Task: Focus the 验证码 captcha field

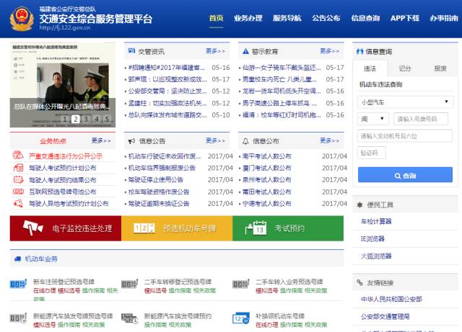Action: [x=372, y=153]
